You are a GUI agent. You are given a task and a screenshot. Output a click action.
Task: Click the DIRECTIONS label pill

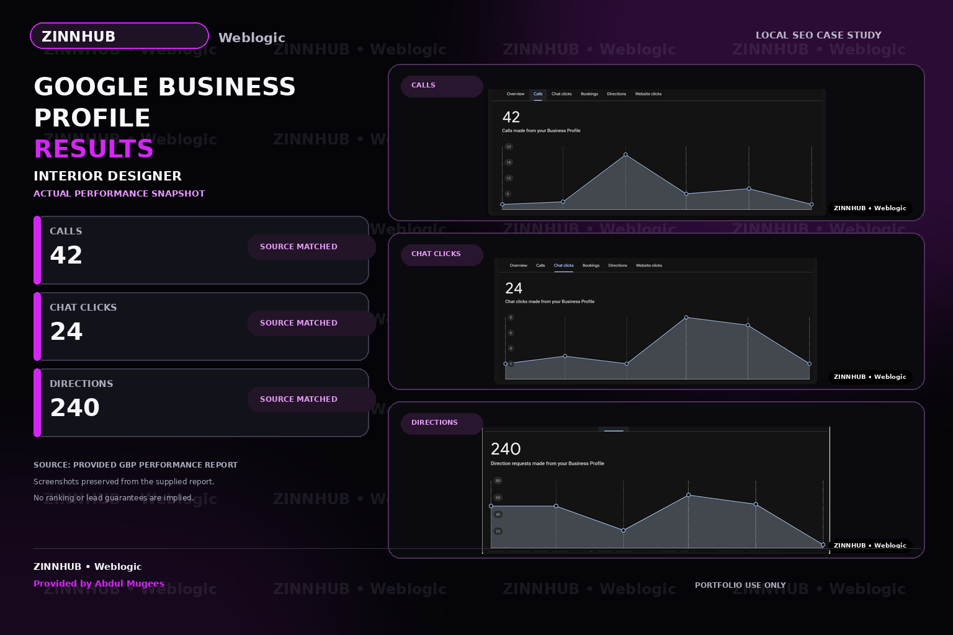tap(442, 424)
